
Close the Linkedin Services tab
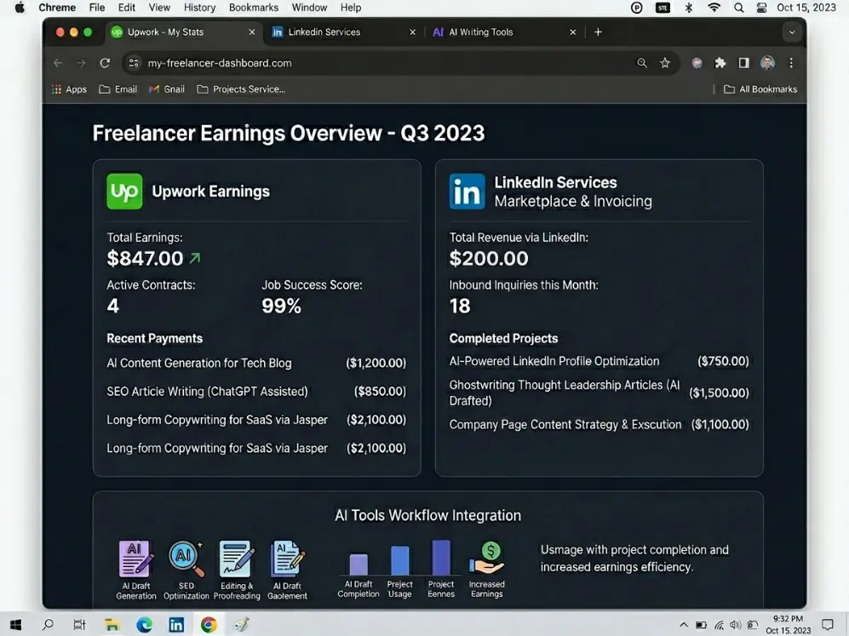click(x=413, y=32)
